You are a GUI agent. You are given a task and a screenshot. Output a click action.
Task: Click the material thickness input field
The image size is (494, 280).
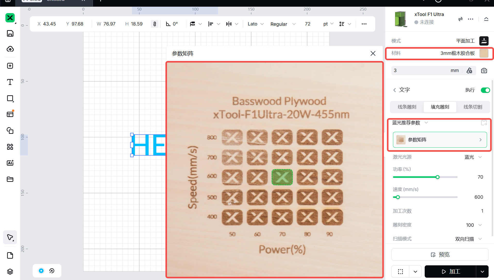[420, 71]
